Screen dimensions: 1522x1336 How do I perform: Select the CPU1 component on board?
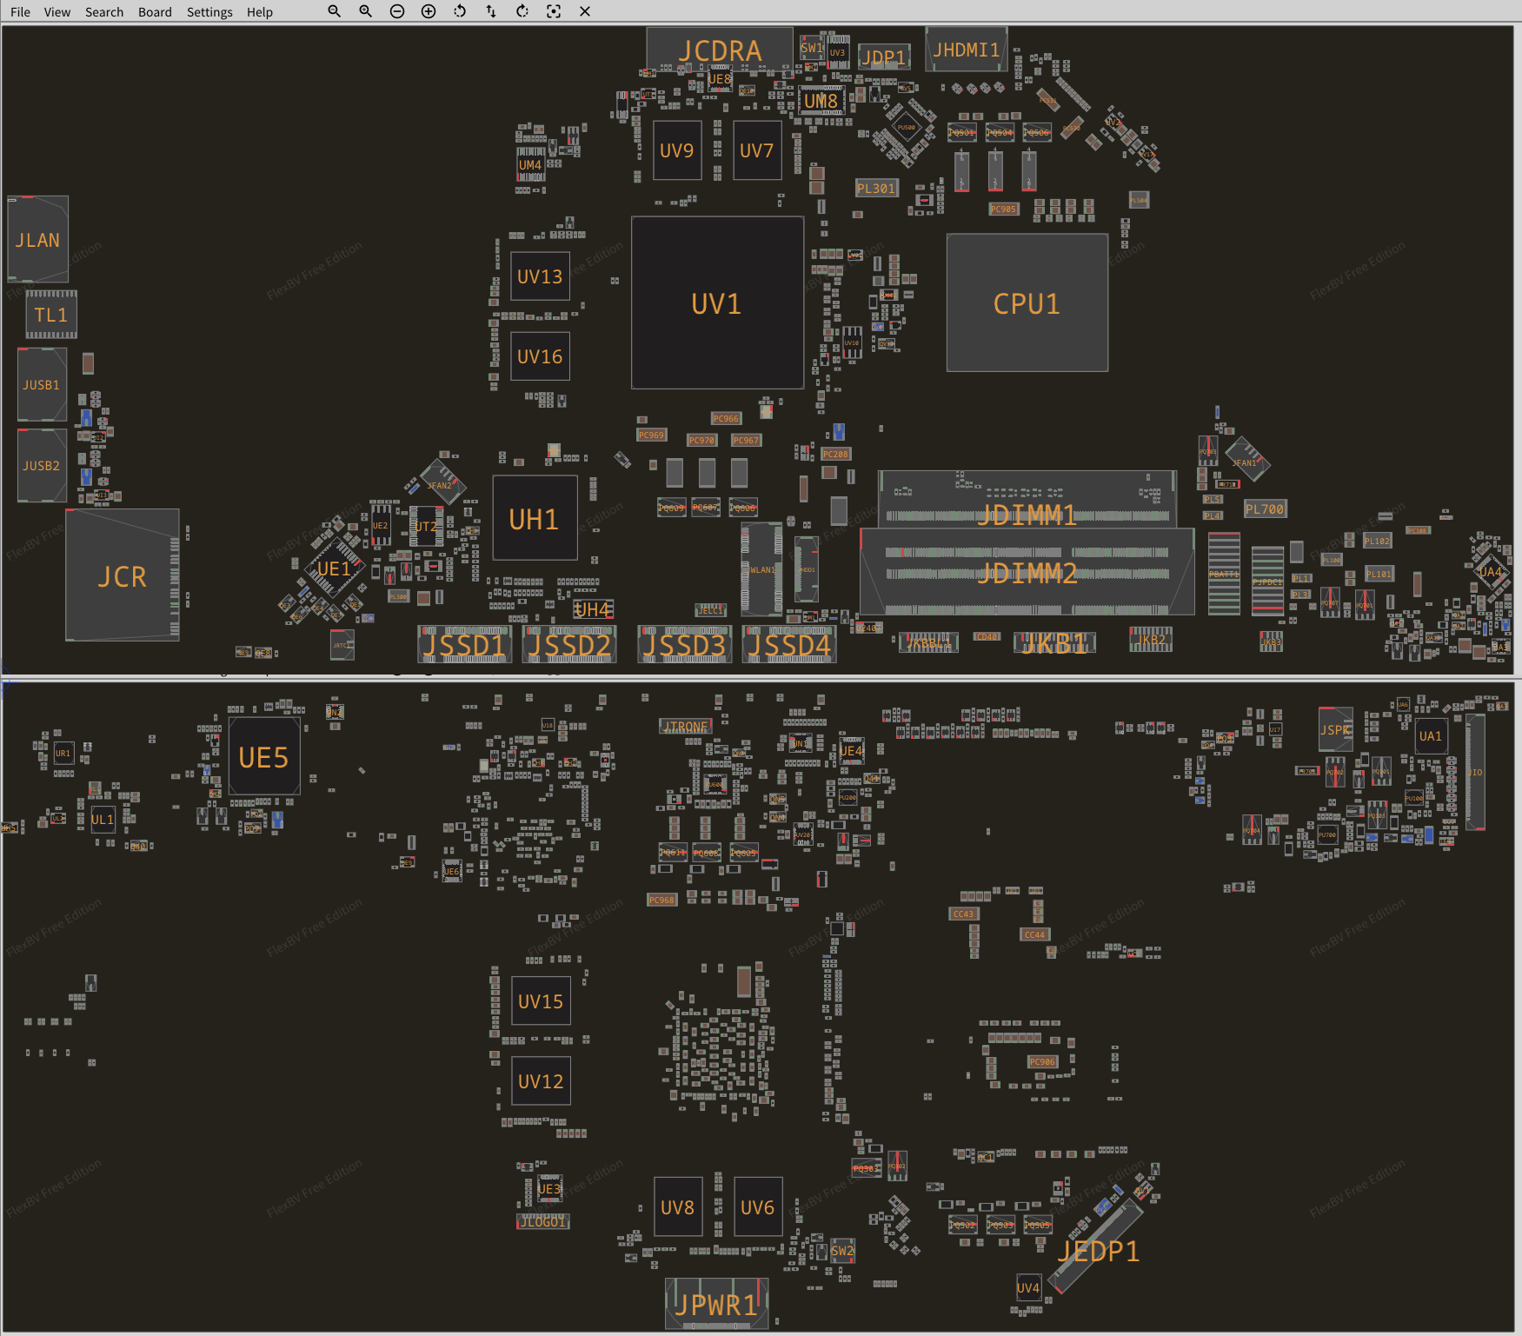(1027, 303)
